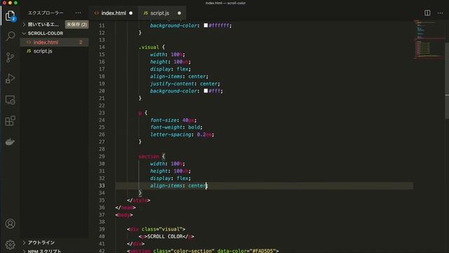Open the Explorer panel ellipsis menu
Screen dimensions: 449x253
(x=78, y=13)
